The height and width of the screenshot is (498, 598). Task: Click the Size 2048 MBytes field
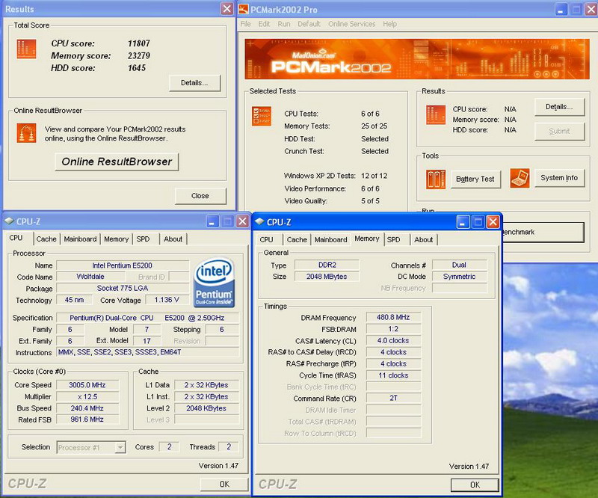pos(327,276)
